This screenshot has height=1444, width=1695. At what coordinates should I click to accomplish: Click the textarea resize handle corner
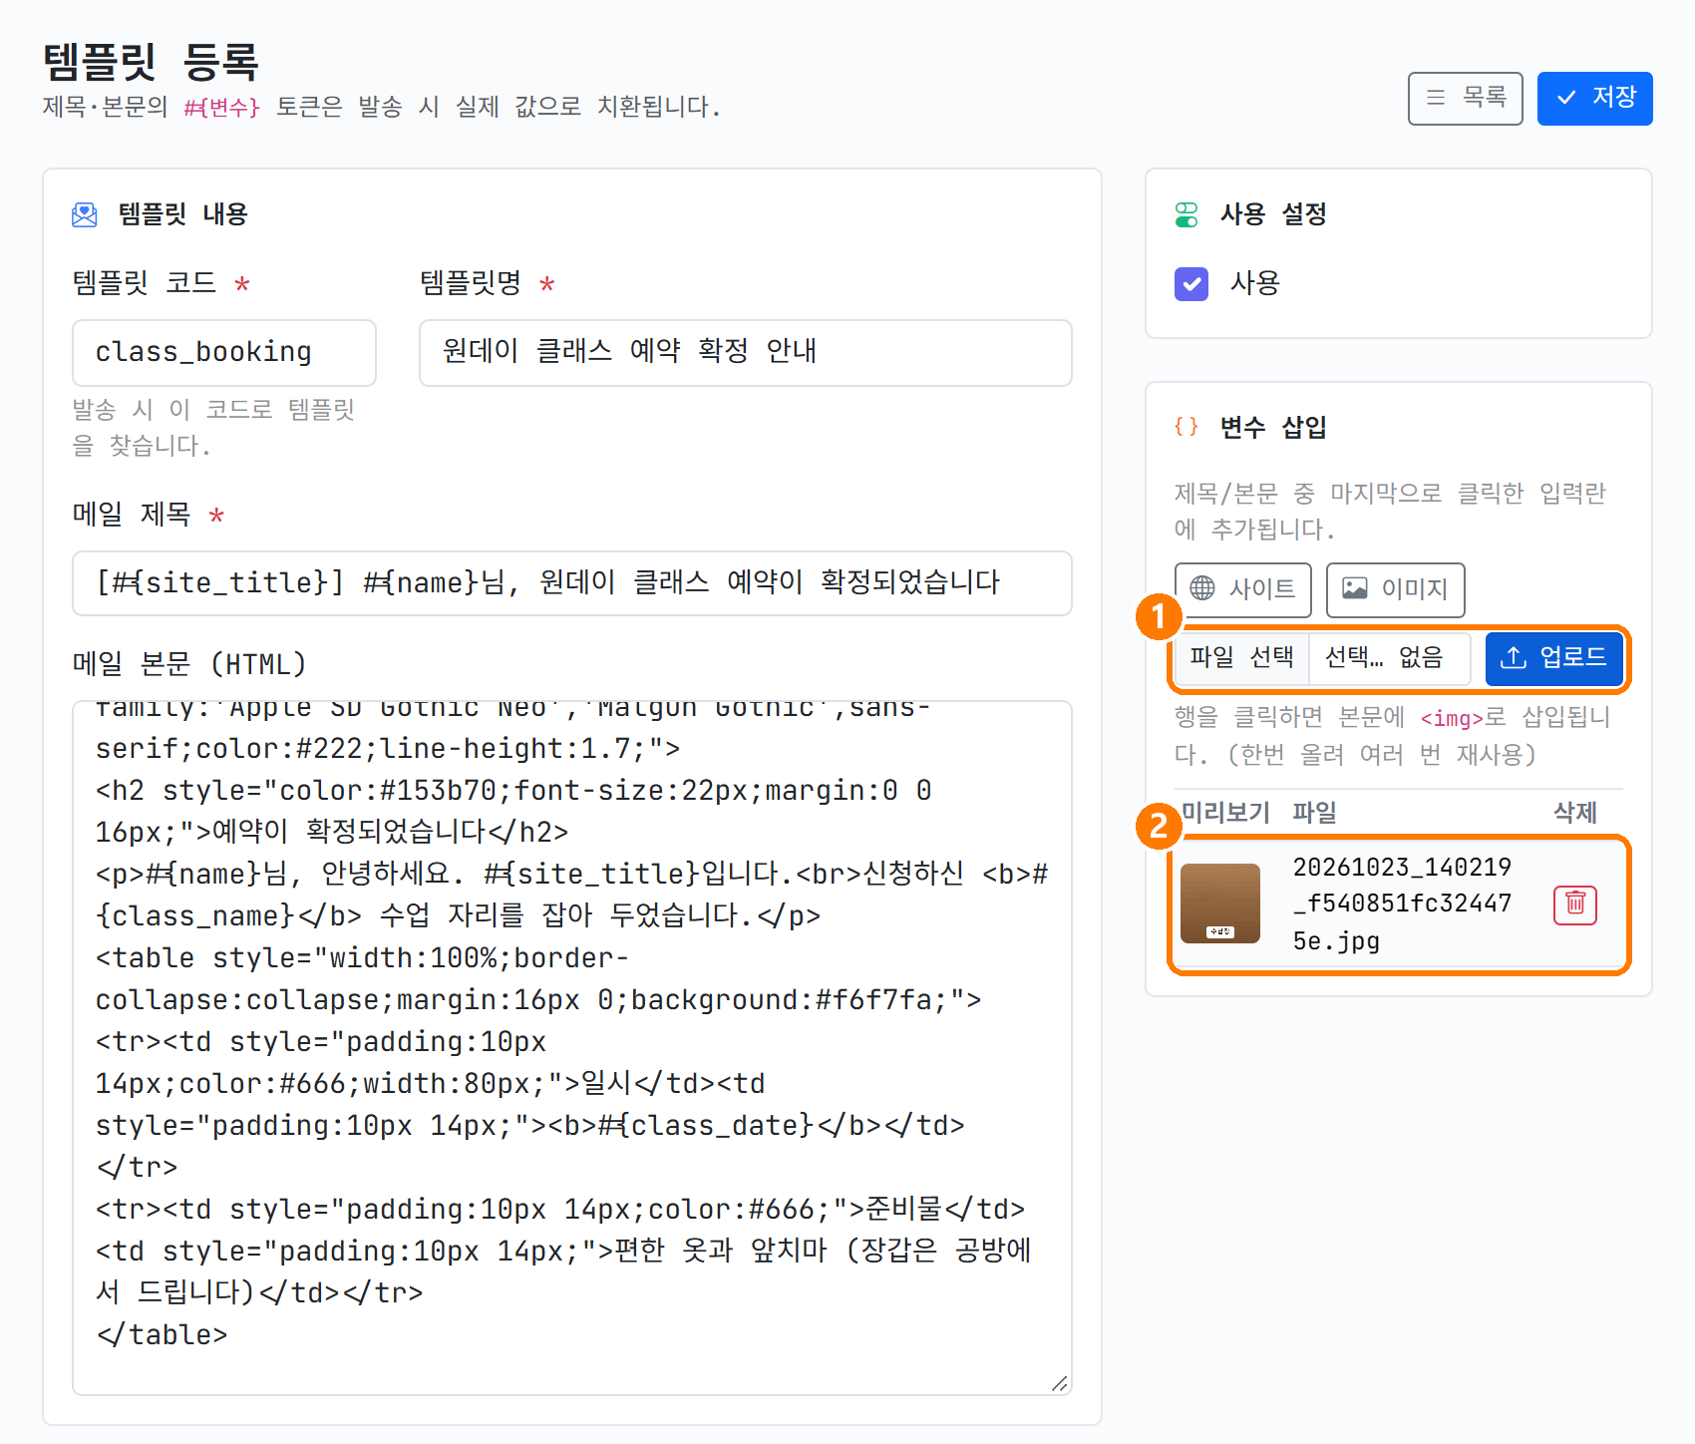[1060, 1383]
